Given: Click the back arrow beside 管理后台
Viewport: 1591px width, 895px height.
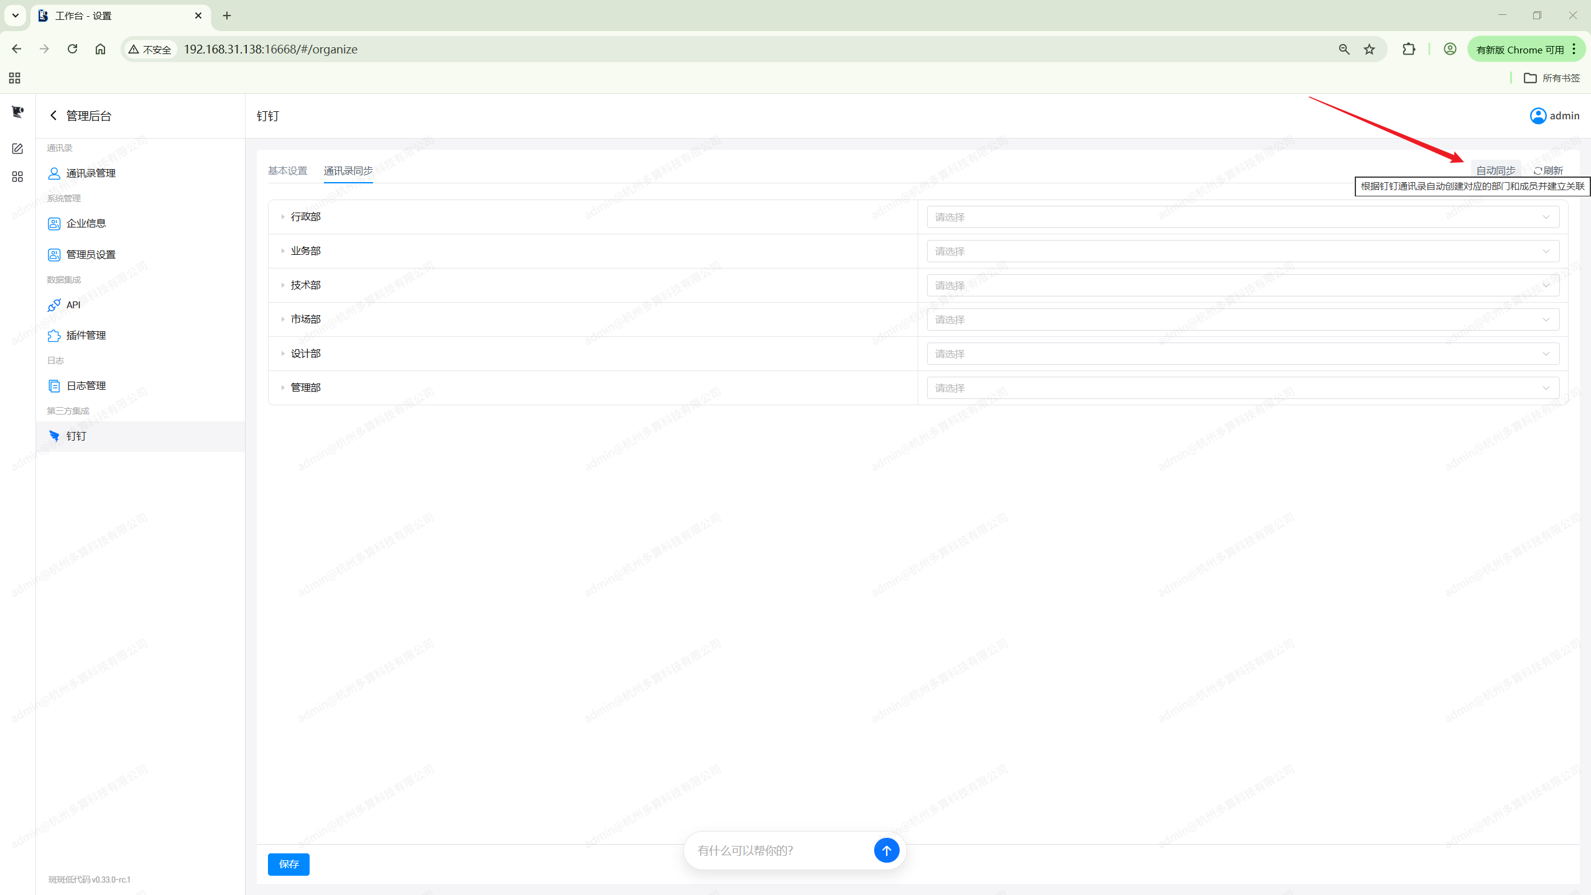Looking at the screenshot, I should (x=53, y=116).
